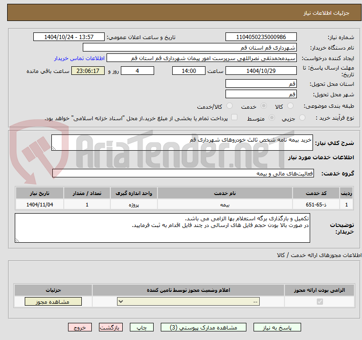Image resolution: width=362 pixels, height=340 pixels.
Task: Click service code cell ذ-65-651
Action: (x=316, y=205)
